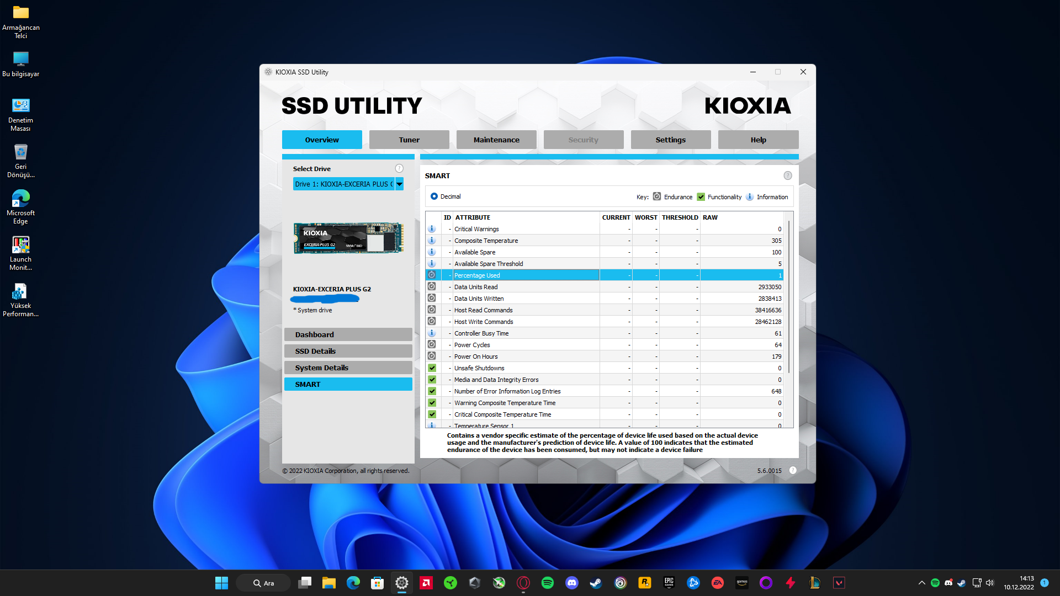Open the Maintenance tab

[x=496, y=140]
